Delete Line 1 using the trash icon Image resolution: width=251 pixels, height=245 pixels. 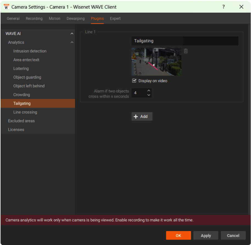[186, 51]
